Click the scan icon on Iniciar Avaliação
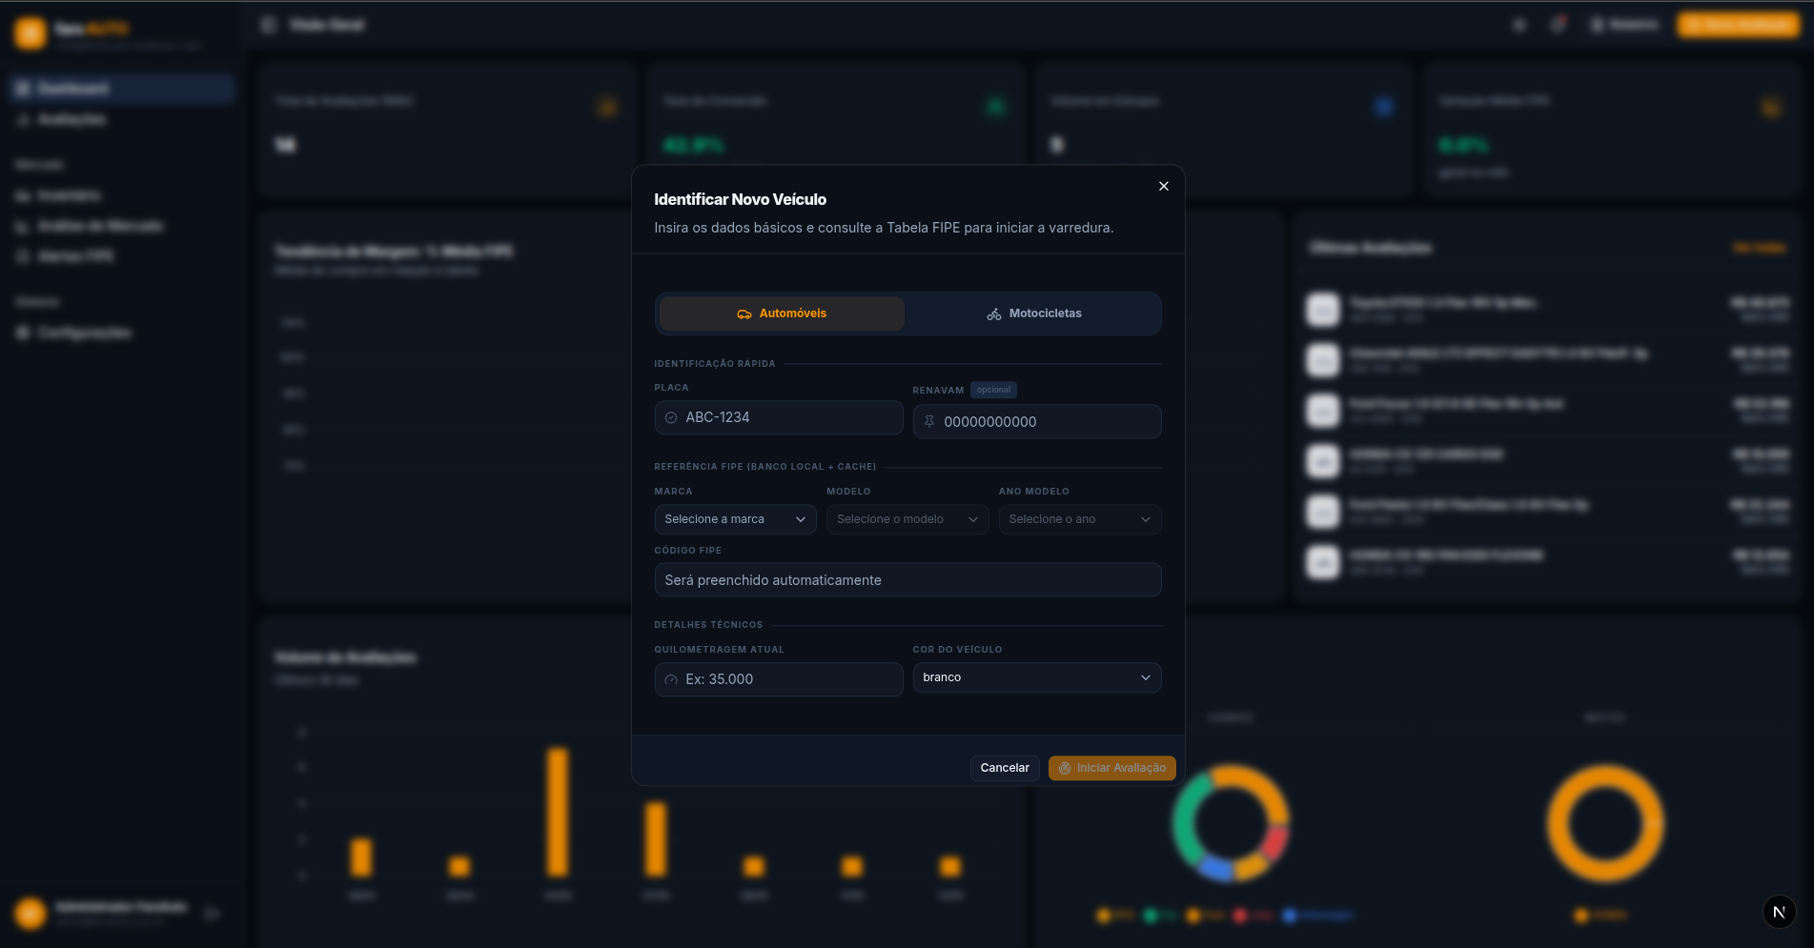 click(1065, 768)
